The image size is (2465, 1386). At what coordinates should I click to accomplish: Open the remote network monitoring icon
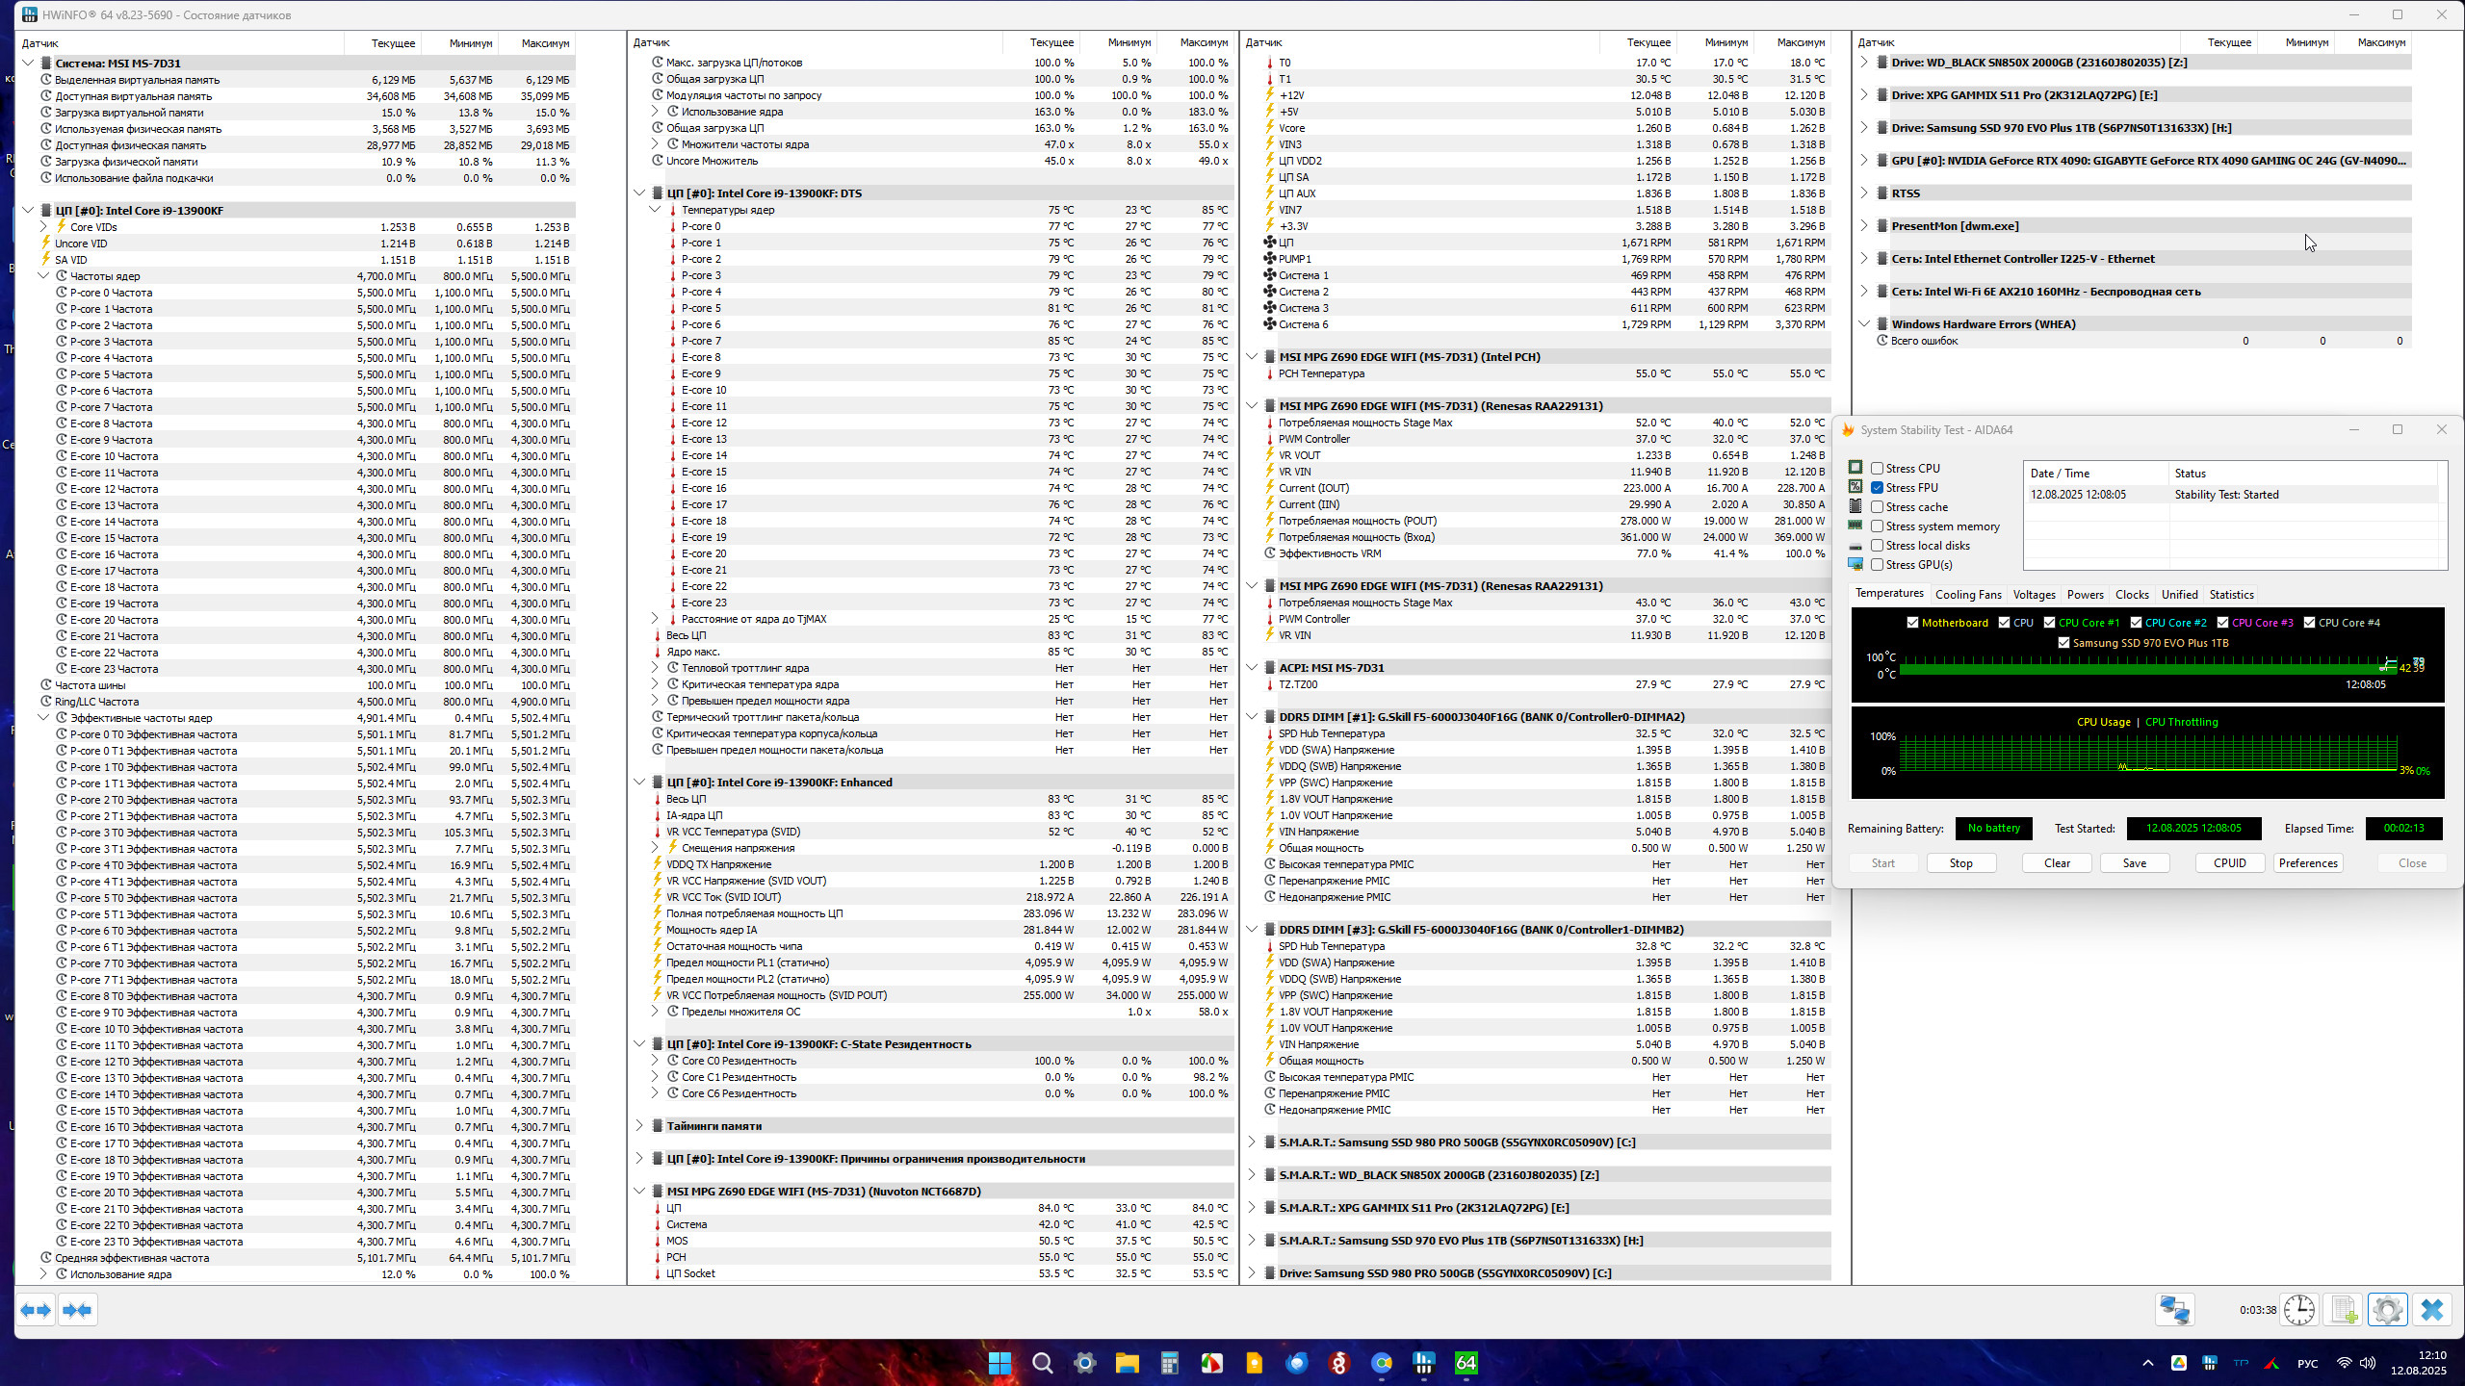coord(2174,1310)
